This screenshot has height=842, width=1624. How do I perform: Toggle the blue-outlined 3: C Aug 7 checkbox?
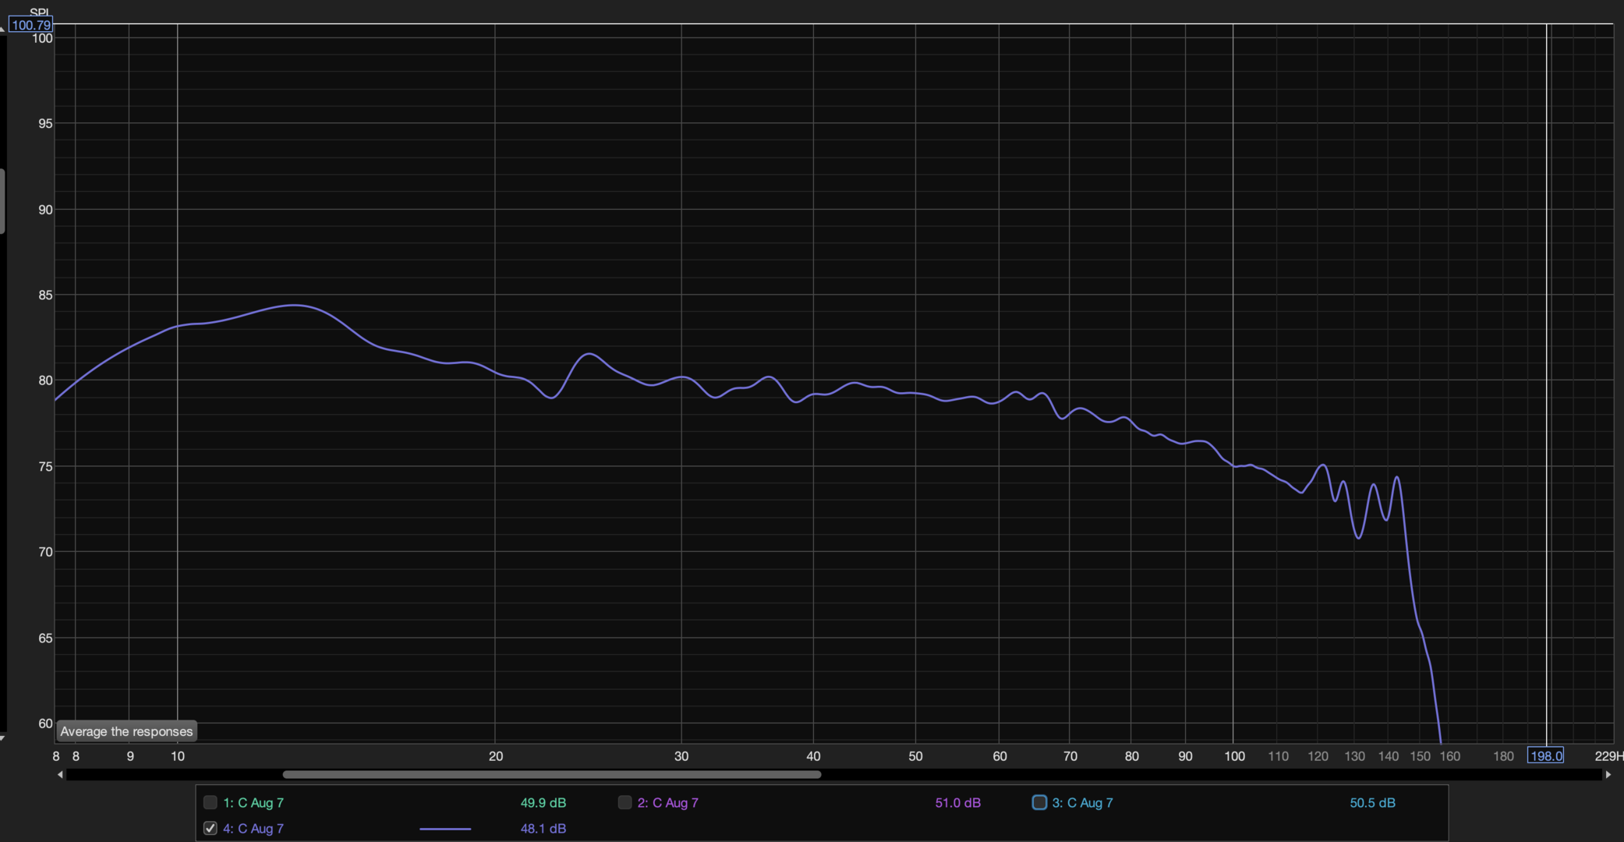pyautogui.click(x=1039, y=802)
